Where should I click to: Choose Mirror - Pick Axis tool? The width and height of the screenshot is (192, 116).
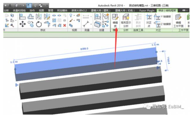(39, 17)
